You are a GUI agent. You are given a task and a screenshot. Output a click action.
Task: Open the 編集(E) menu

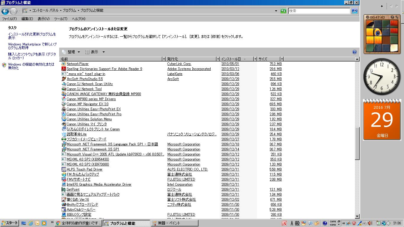(x=27, y=19)
